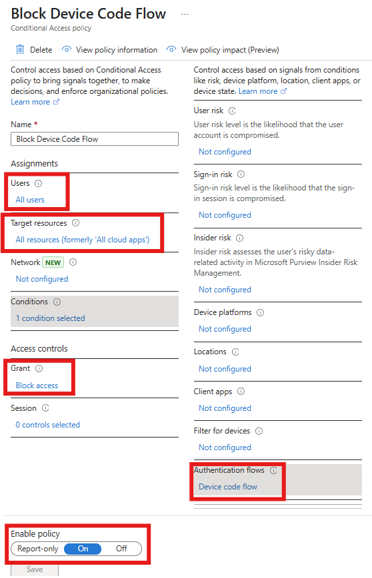Click eye icon for View policy impact (Preview)

click(171, 49)
